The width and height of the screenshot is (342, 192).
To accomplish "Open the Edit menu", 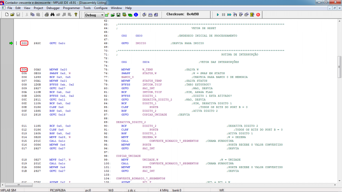I will [x=18, y=8].
